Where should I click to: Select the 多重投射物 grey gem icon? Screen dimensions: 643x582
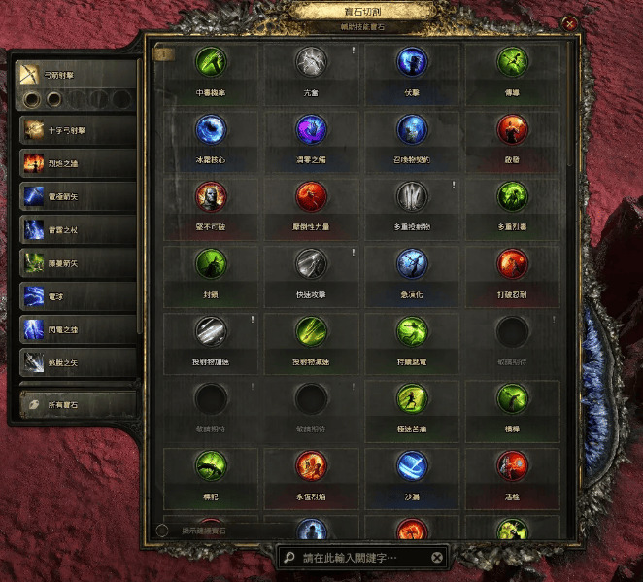(412, 197)
